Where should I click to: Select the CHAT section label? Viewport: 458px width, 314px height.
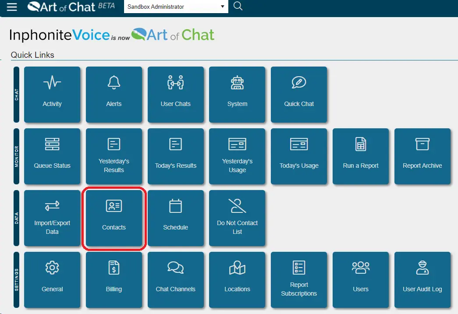click(x=16, y=95)
